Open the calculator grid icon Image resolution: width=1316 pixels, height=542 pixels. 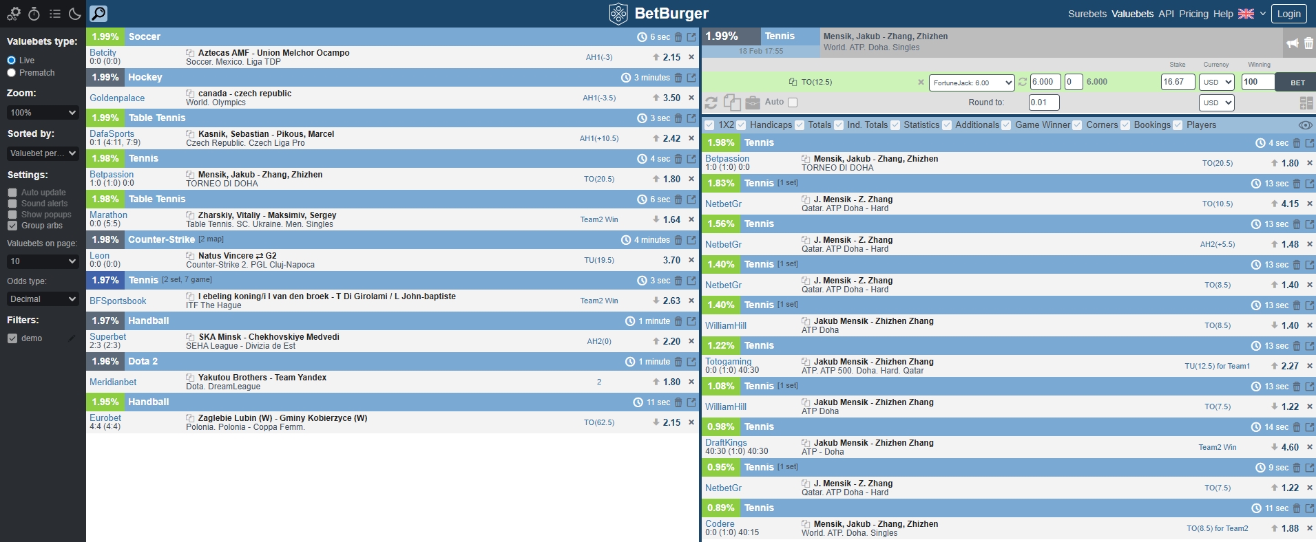pyautogui.click(x=1306, y=102)
